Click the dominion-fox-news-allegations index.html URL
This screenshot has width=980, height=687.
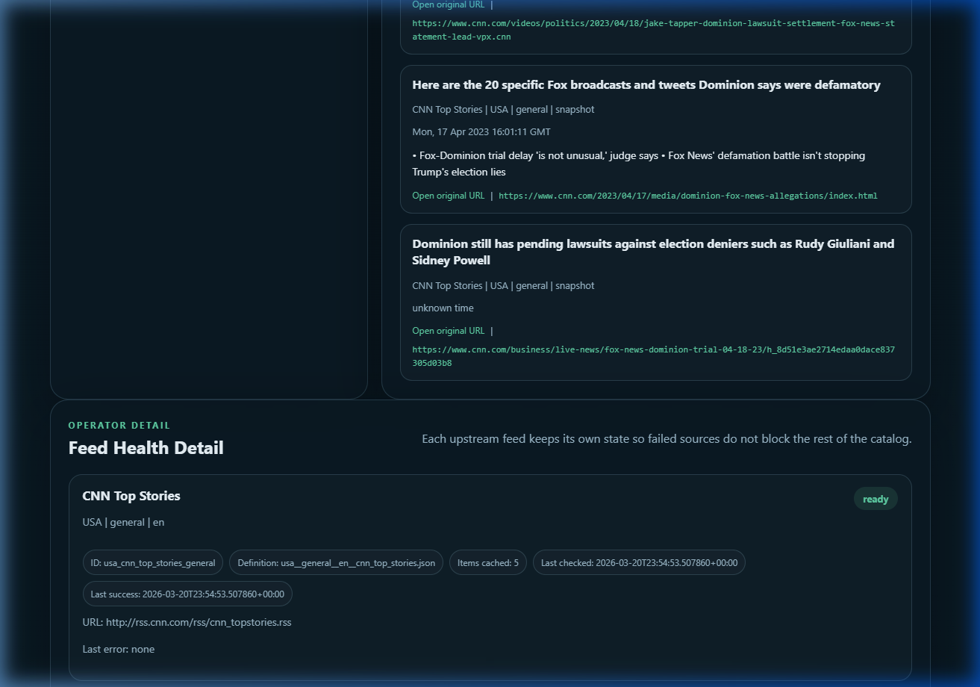(688, 196)
